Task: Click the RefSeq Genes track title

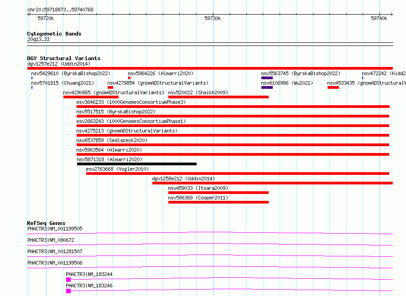Action: pyautogui.click(x=46, y=223)
